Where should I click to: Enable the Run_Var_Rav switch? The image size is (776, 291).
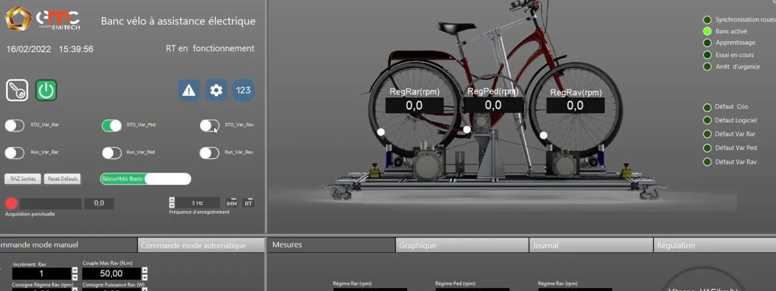point(210,153)
